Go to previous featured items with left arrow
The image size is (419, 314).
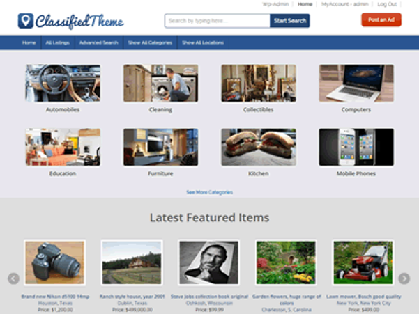coord(13,278)
